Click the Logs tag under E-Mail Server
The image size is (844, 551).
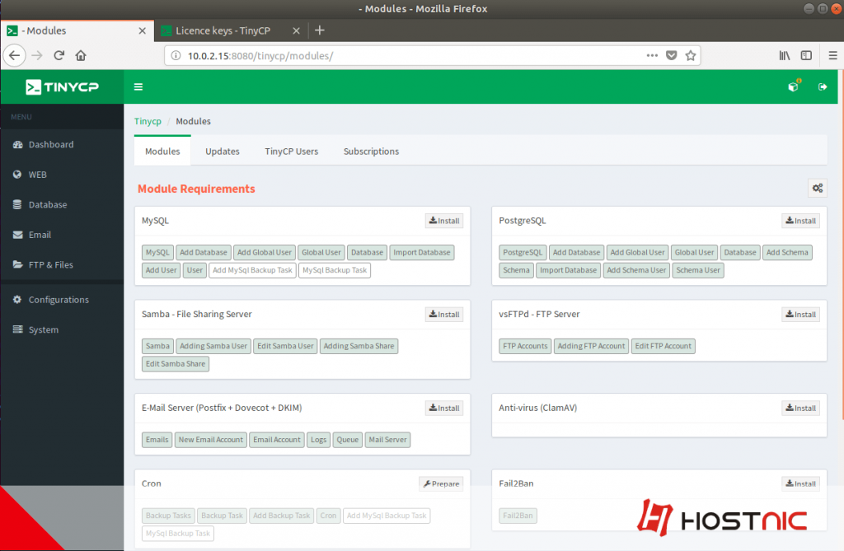click(318, 440)
